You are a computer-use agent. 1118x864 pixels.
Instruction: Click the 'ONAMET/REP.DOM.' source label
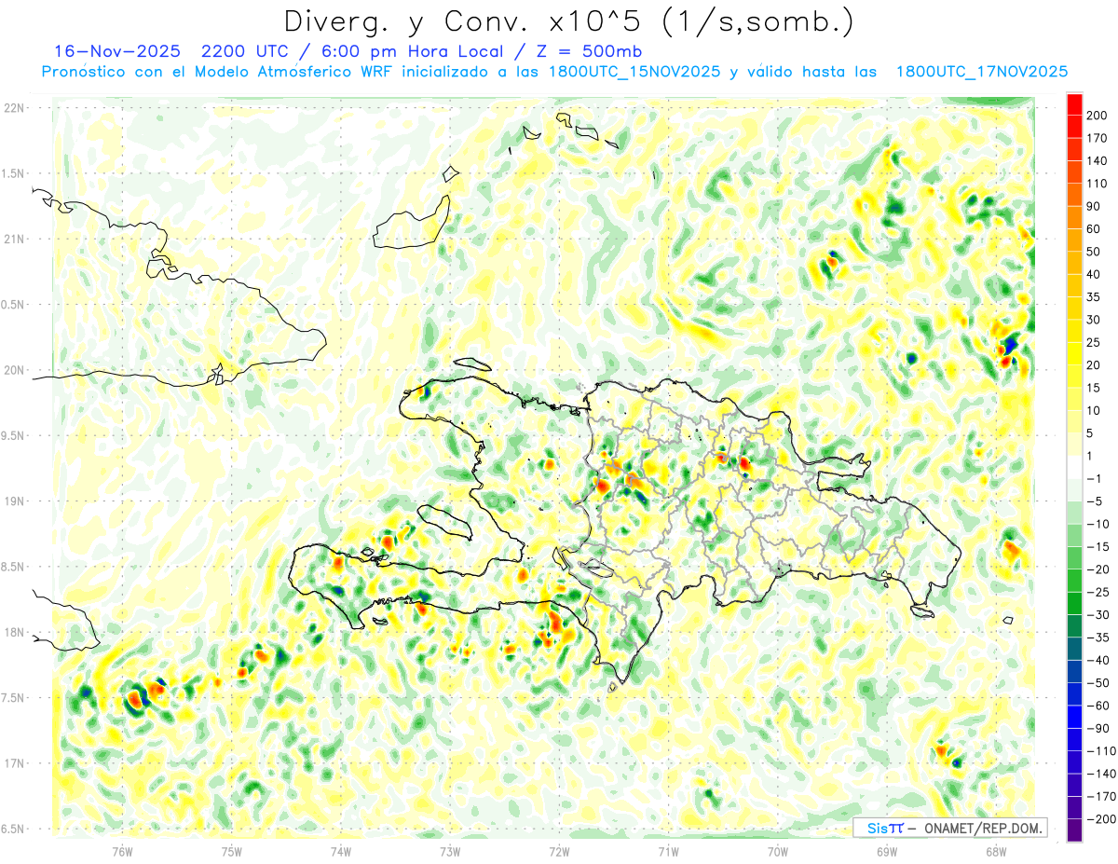(x=984, y=829)
